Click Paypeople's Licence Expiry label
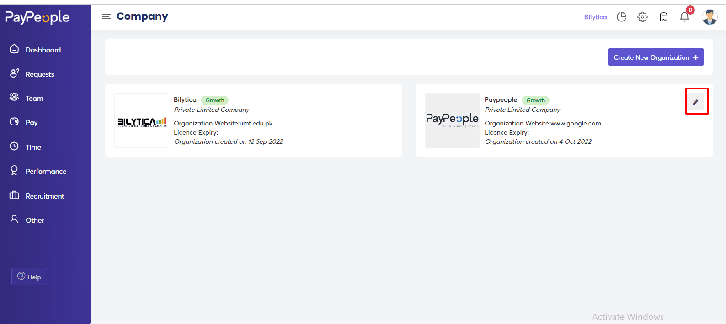 pos(507,132)
